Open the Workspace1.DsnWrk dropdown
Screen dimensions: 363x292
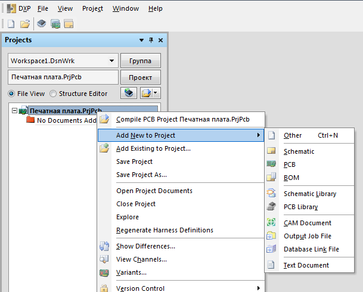pyautogui.click(x=111, y=61)
